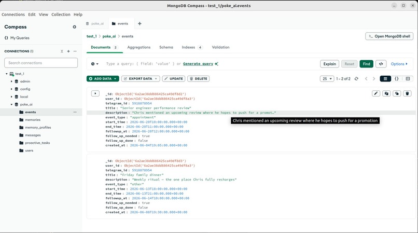Clone first document icon
Screen dimensions: 418x233
(397, 93)
